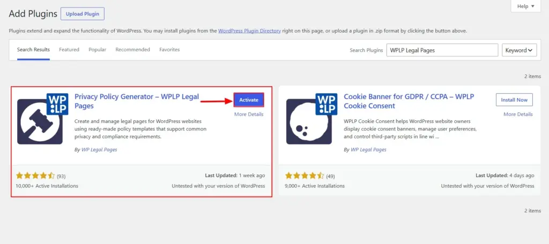Open the Keyword search type dropdown
Viewport: 549px width, 244px height.
tap(519, 50)
